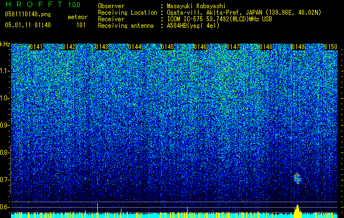Click the time marker 0150
The width and height of the screenshot is (344, 218).
[x=331, y=47]
